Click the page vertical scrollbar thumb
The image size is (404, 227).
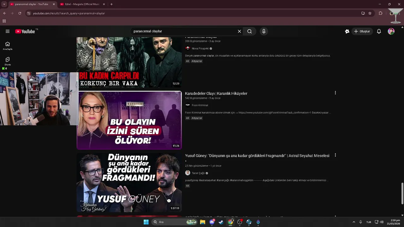pos(402,193)
